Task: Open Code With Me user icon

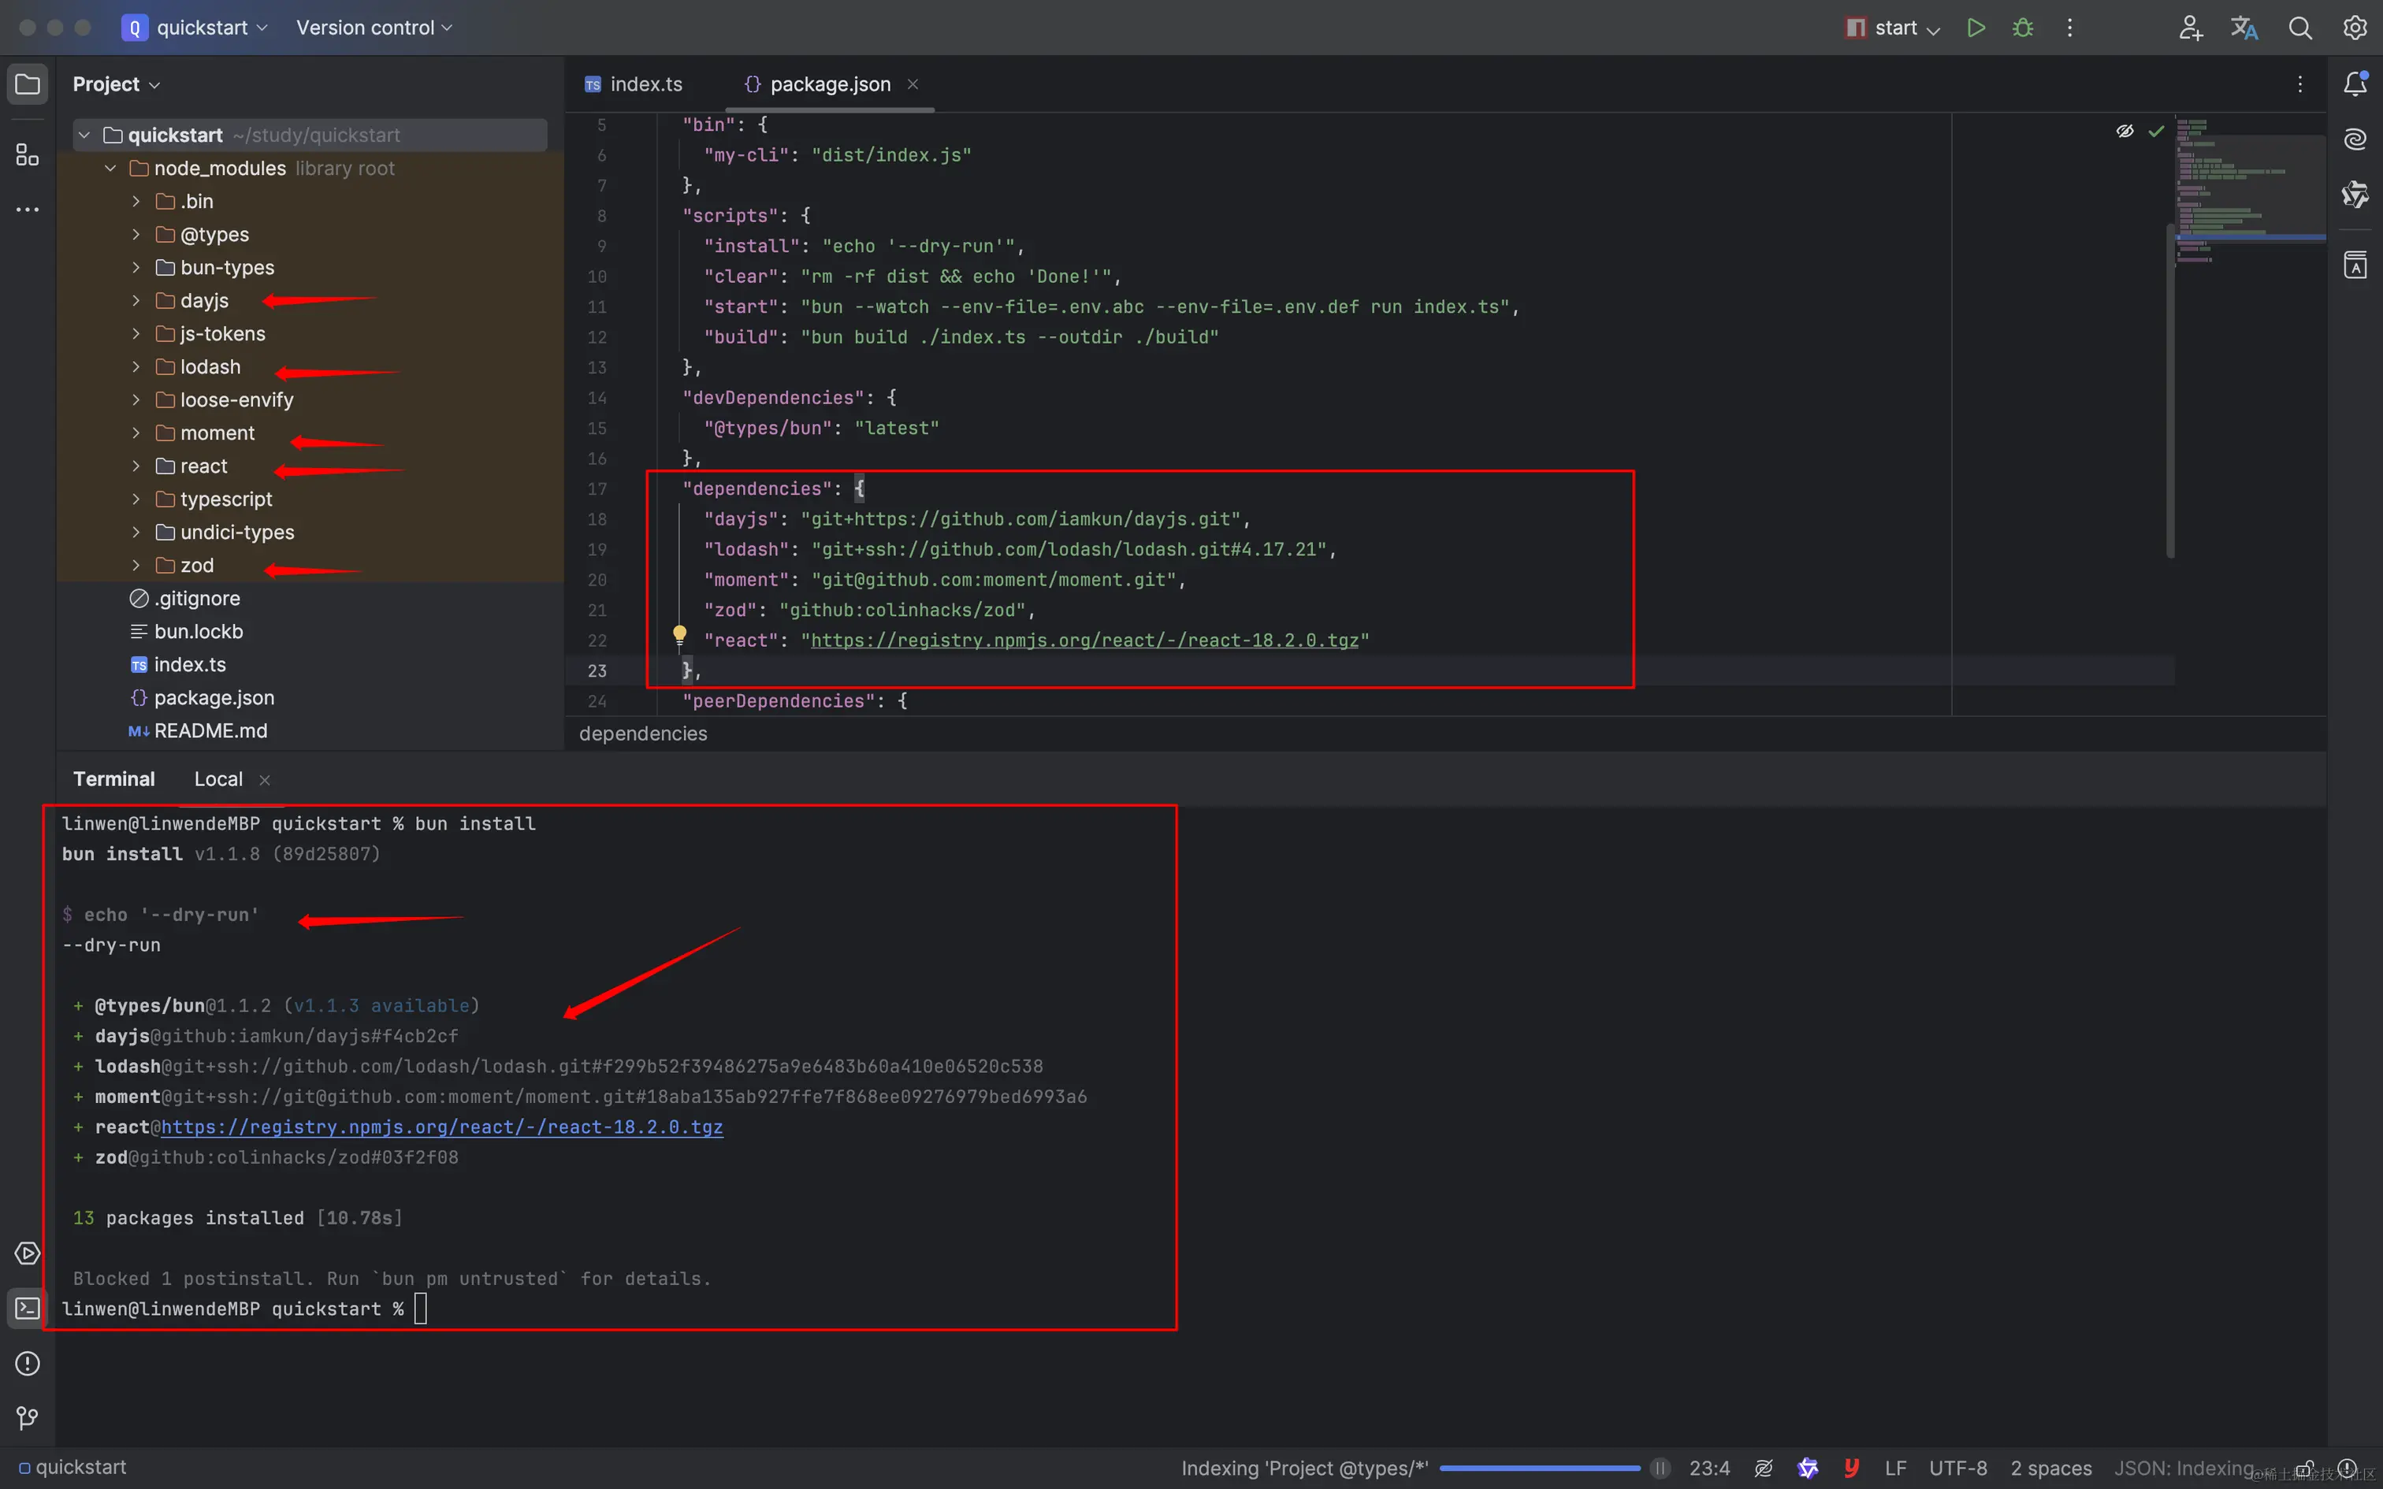Action: (x=2190, y=28)
